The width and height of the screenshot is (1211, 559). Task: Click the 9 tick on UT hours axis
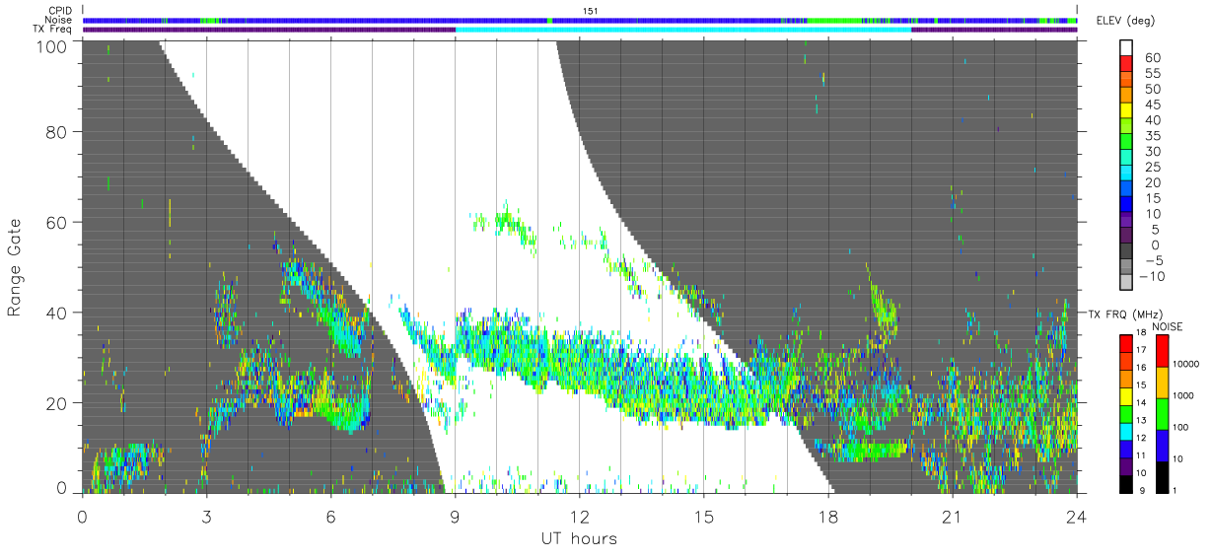(x=455, y=516)
